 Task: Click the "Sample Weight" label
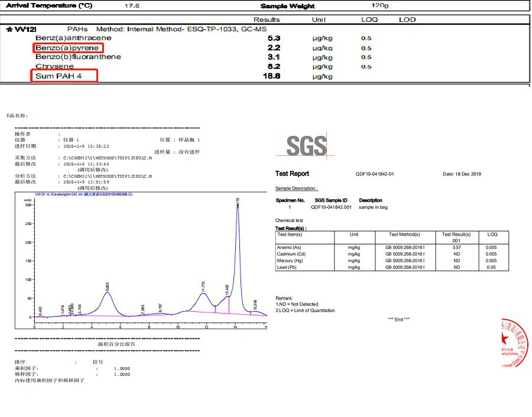[288, 6]
